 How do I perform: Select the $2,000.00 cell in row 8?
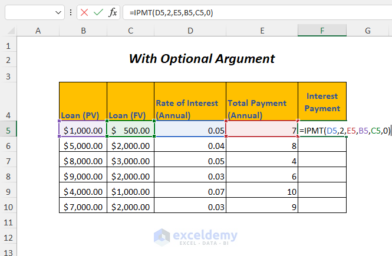tap(130, 175)
